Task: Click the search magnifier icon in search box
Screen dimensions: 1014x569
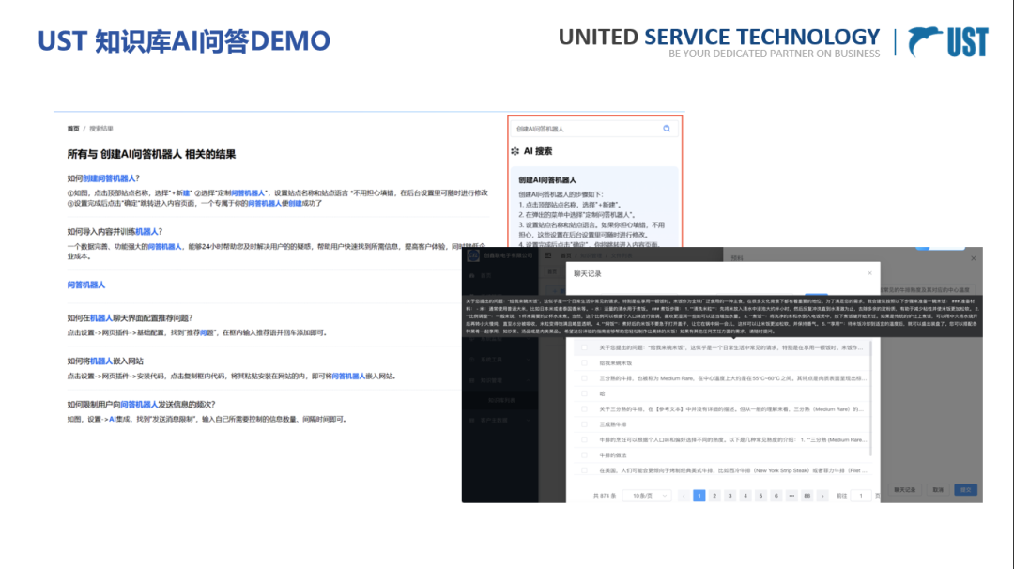Action: pyautogui.click(x=667, y=129)
